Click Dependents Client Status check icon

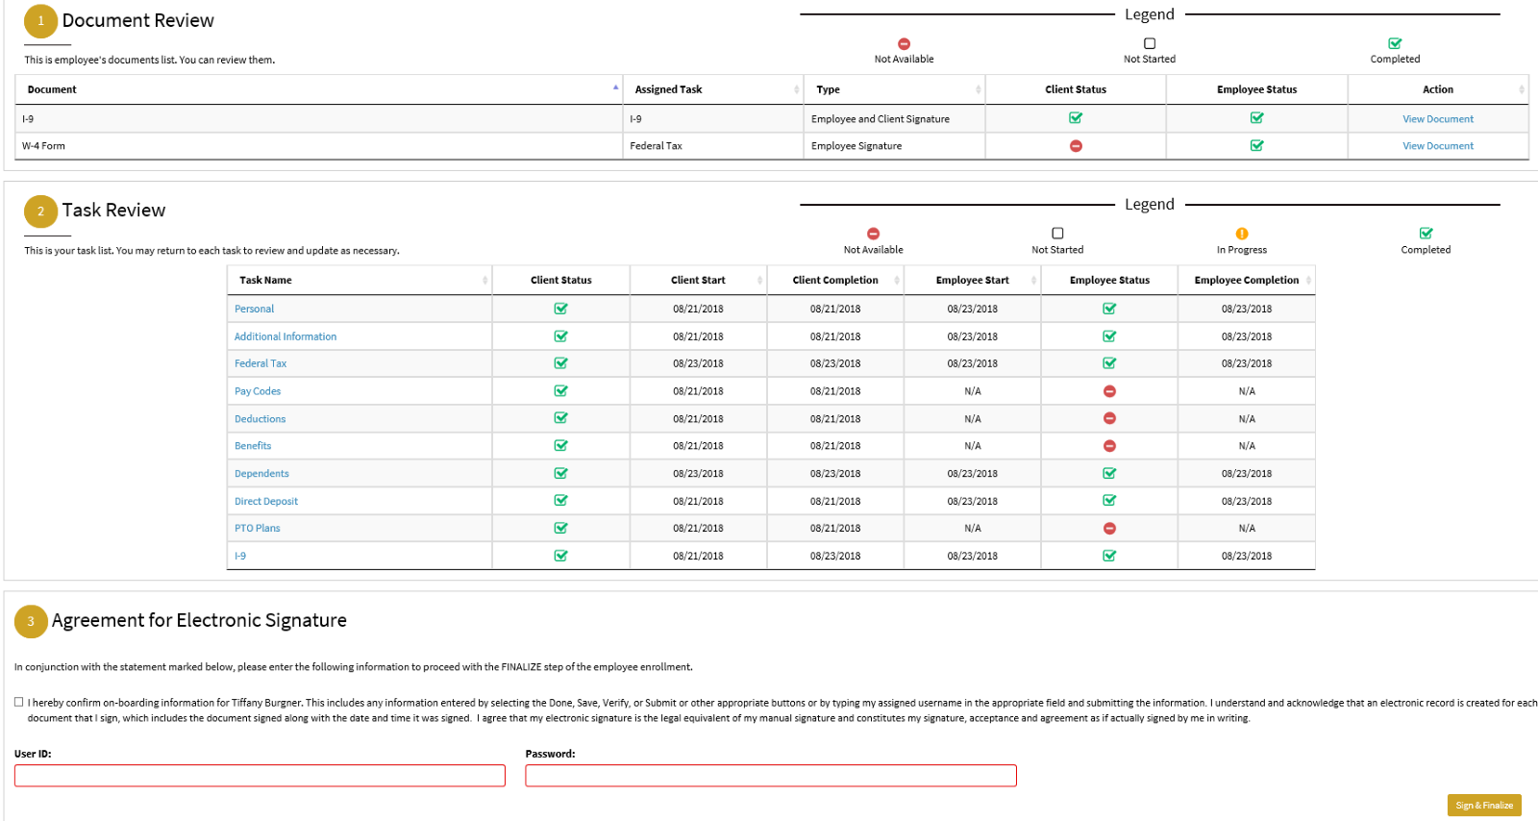pos(560,473)
